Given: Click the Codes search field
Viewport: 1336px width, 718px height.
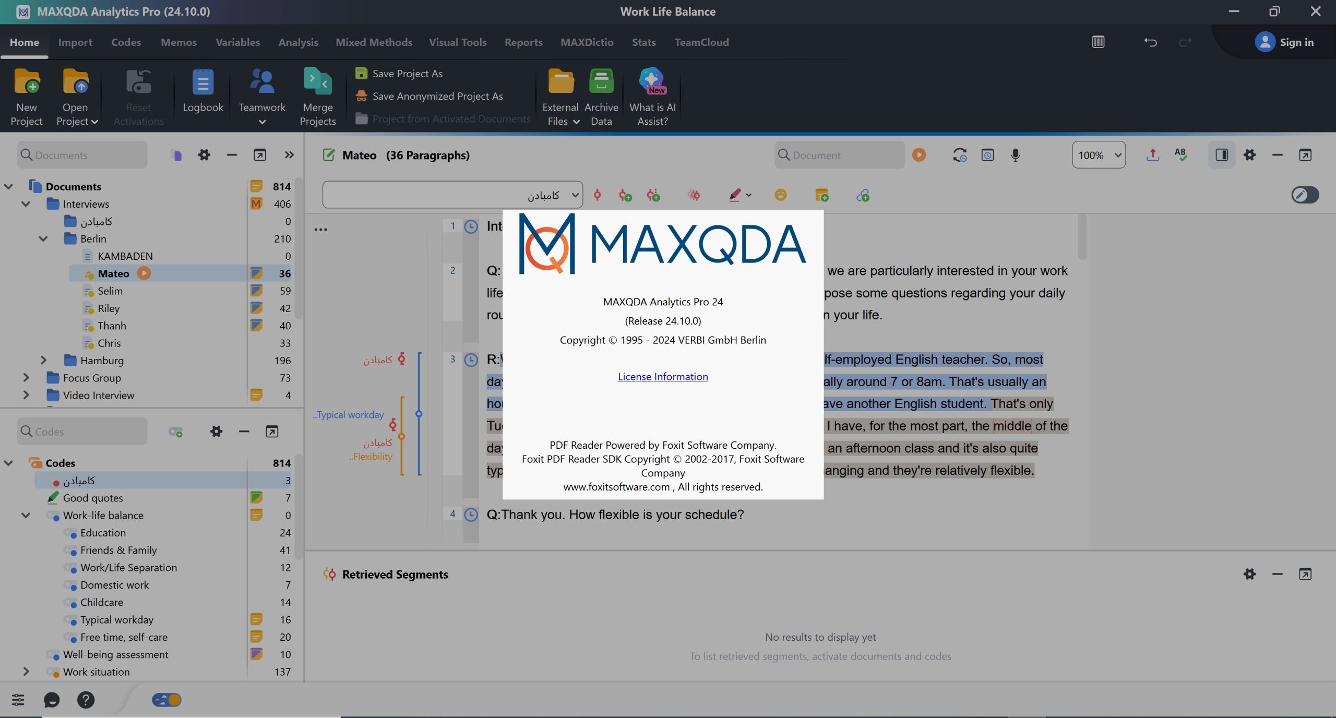Looking at the screenshot, I should point(83,432).
